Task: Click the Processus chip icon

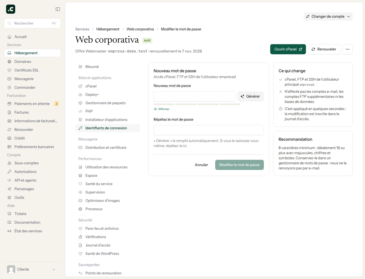Action: click(x=80, y=209)
